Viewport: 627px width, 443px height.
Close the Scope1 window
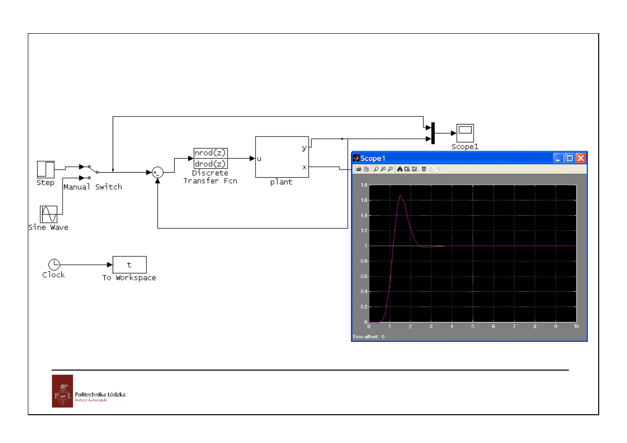581,158
